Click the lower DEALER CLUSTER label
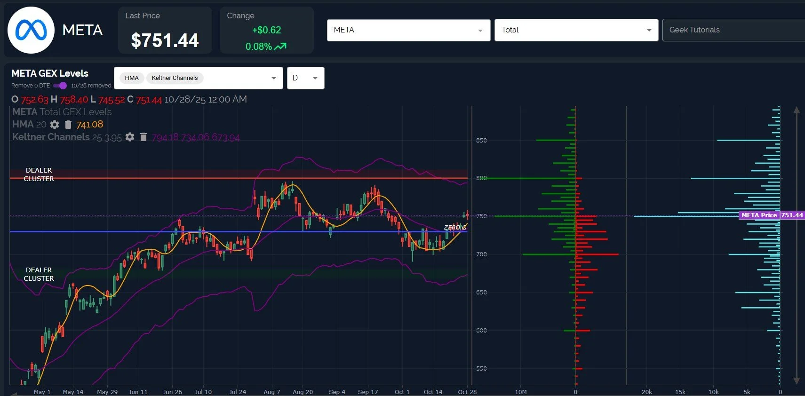The image size is (805, 396). 39,274
